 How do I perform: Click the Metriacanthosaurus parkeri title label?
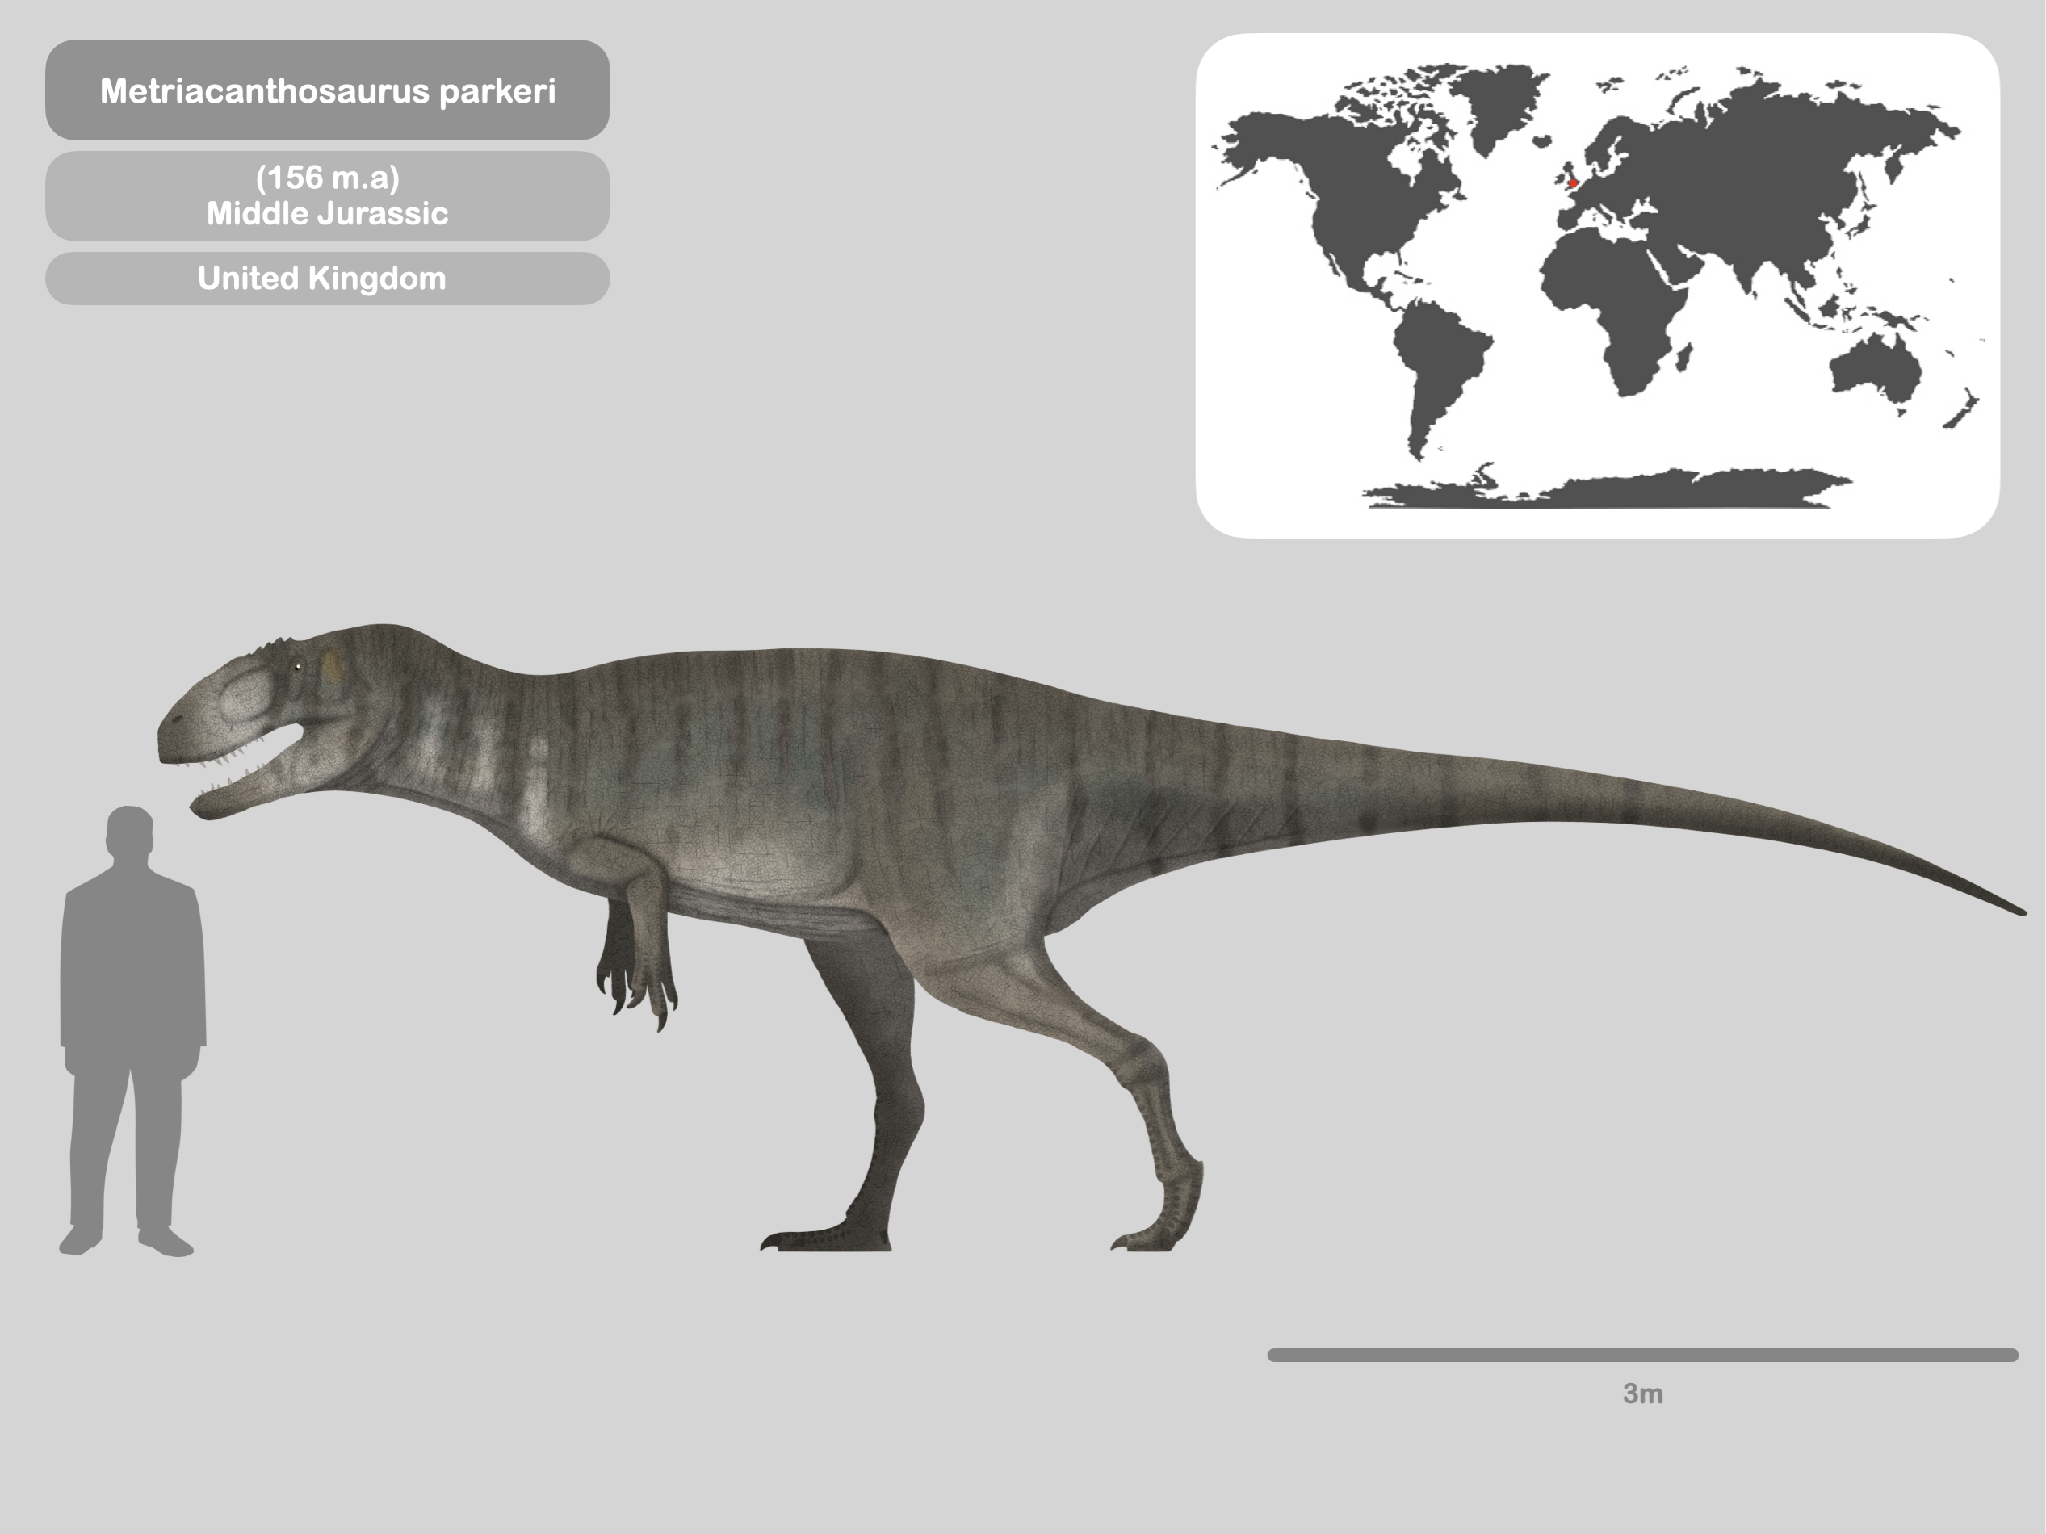coord(329,93)
